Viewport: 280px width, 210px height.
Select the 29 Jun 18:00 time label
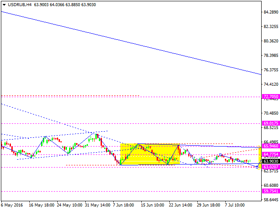click(208, 205)
